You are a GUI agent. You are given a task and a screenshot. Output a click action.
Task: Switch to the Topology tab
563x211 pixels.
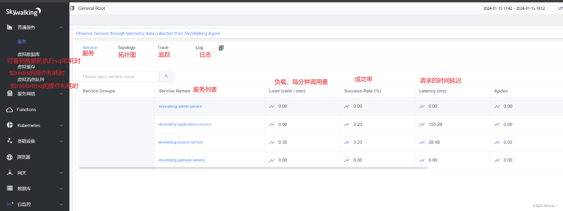point(127,47)
